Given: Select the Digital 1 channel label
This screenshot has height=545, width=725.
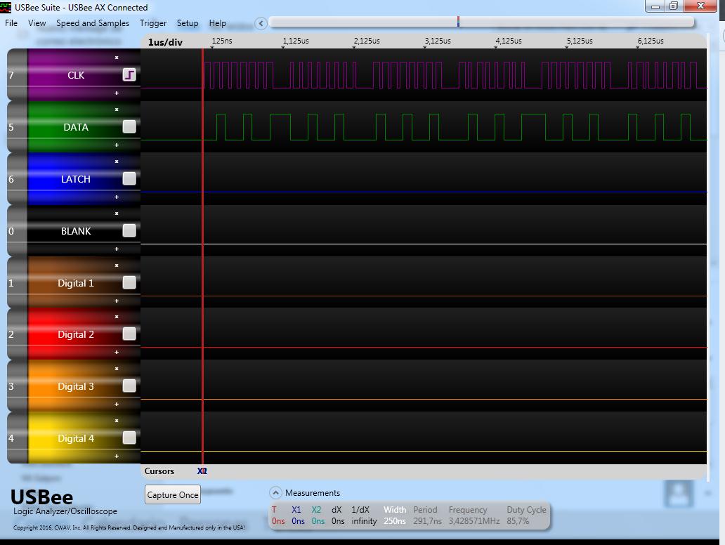Looking at the screenshot, I should [76, 283].
